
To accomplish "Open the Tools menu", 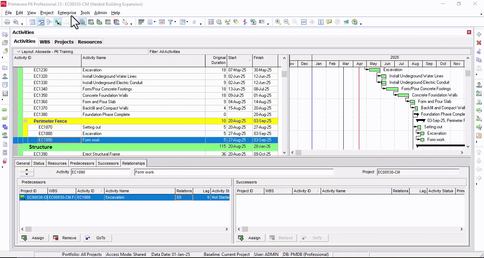I will point(85,13).
